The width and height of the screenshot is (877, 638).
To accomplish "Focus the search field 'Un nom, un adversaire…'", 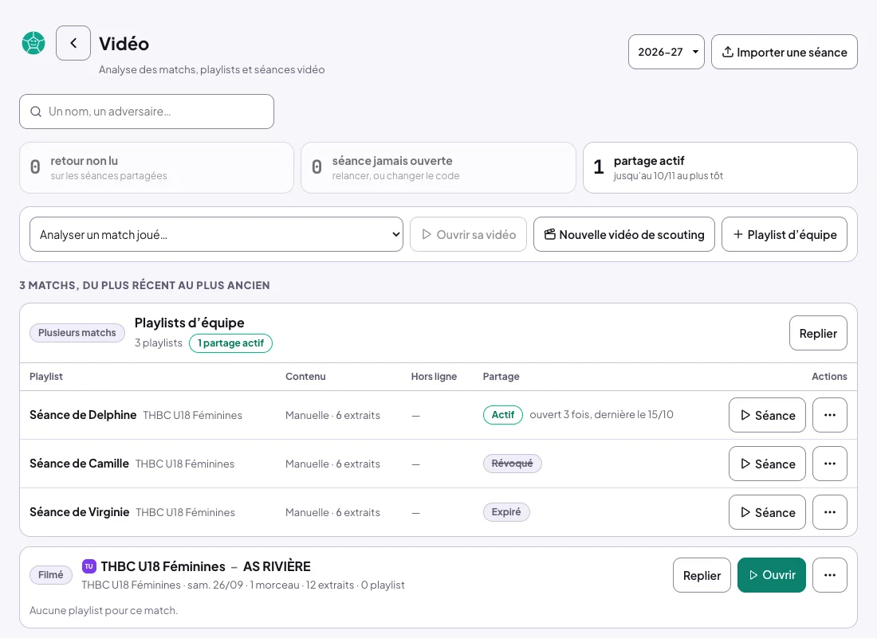I will click(147, 112).
